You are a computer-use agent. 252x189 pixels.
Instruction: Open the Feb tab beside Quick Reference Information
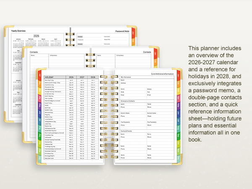tap(178, 83)
